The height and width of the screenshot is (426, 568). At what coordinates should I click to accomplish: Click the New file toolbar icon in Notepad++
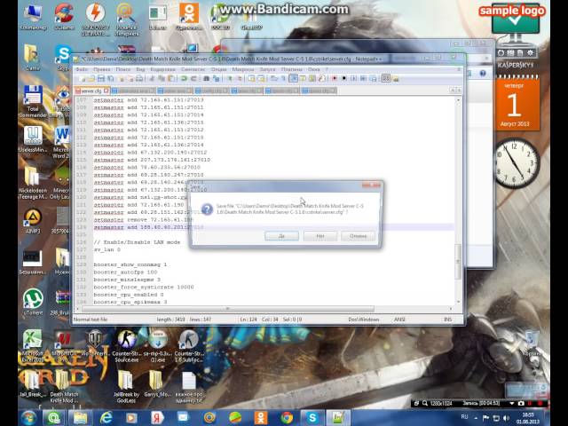[82, 79]
